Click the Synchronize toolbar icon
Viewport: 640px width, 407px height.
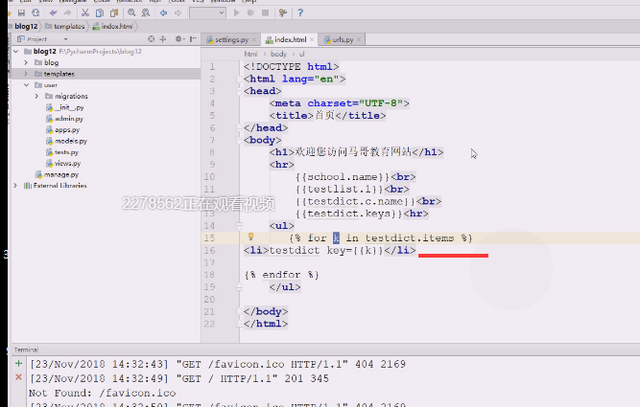tap(36, 13)
